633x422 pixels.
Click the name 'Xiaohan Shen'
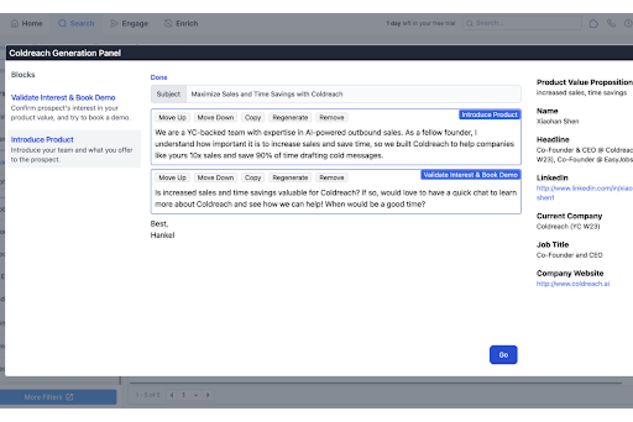[557, 122]
